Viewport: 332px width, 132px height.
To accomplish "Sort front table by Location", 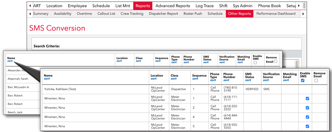I will click(153, 79).
